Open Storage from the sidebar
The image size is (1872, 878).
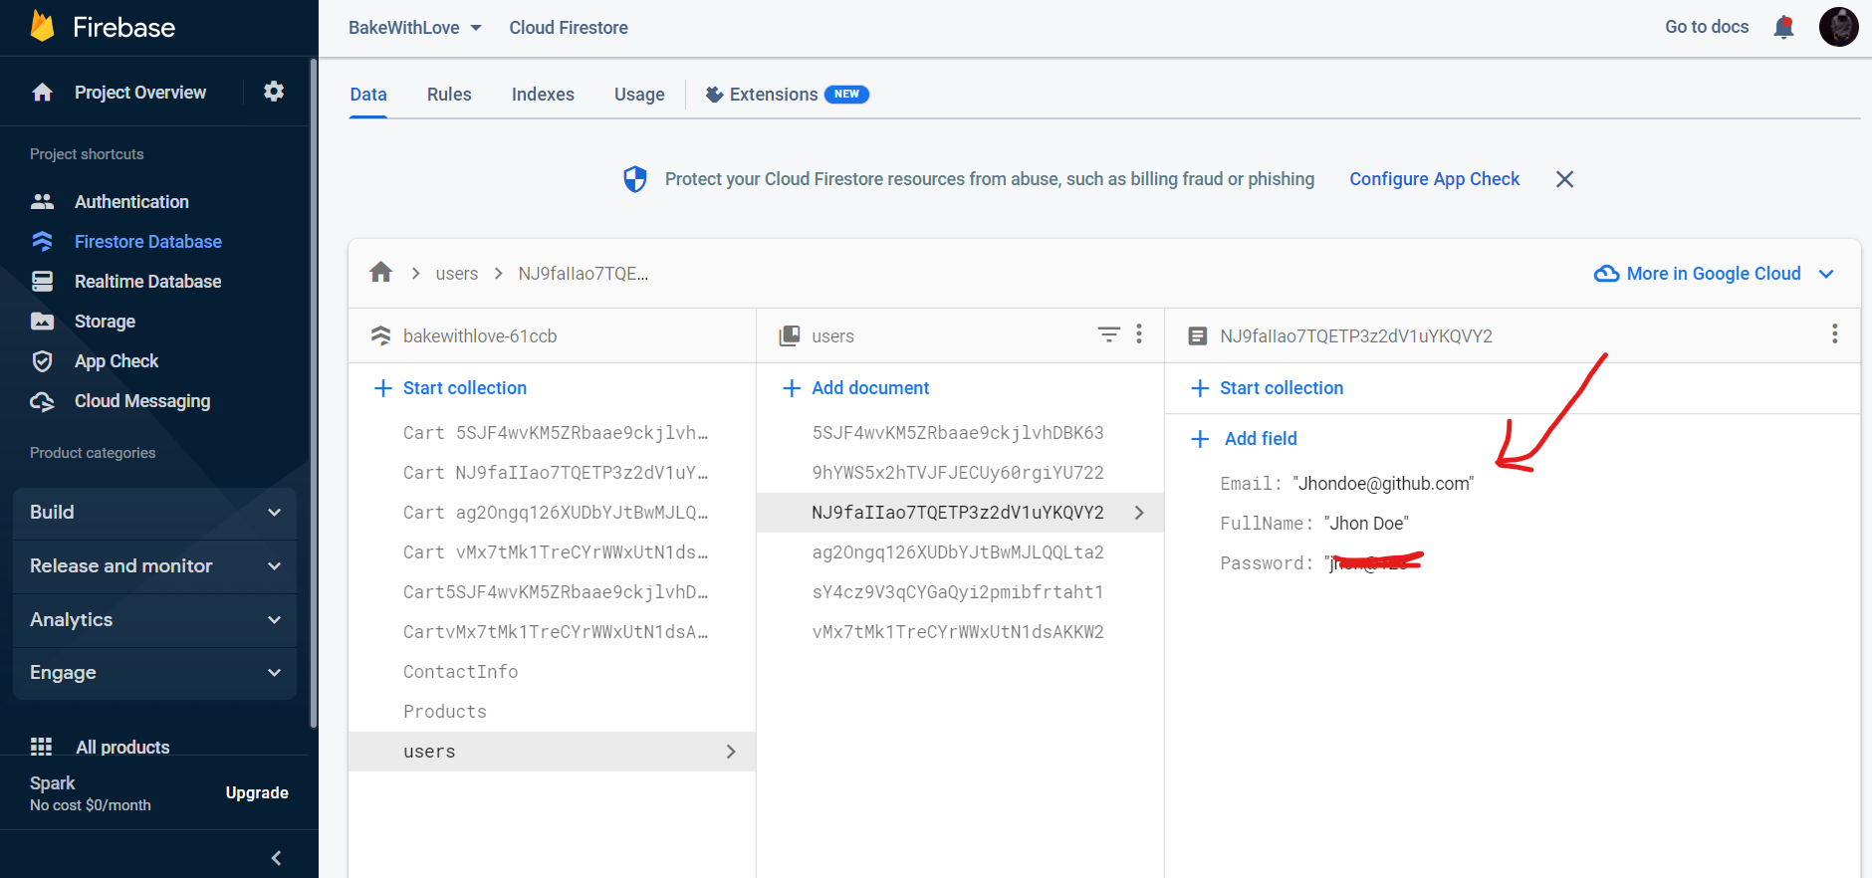[105, 321]
